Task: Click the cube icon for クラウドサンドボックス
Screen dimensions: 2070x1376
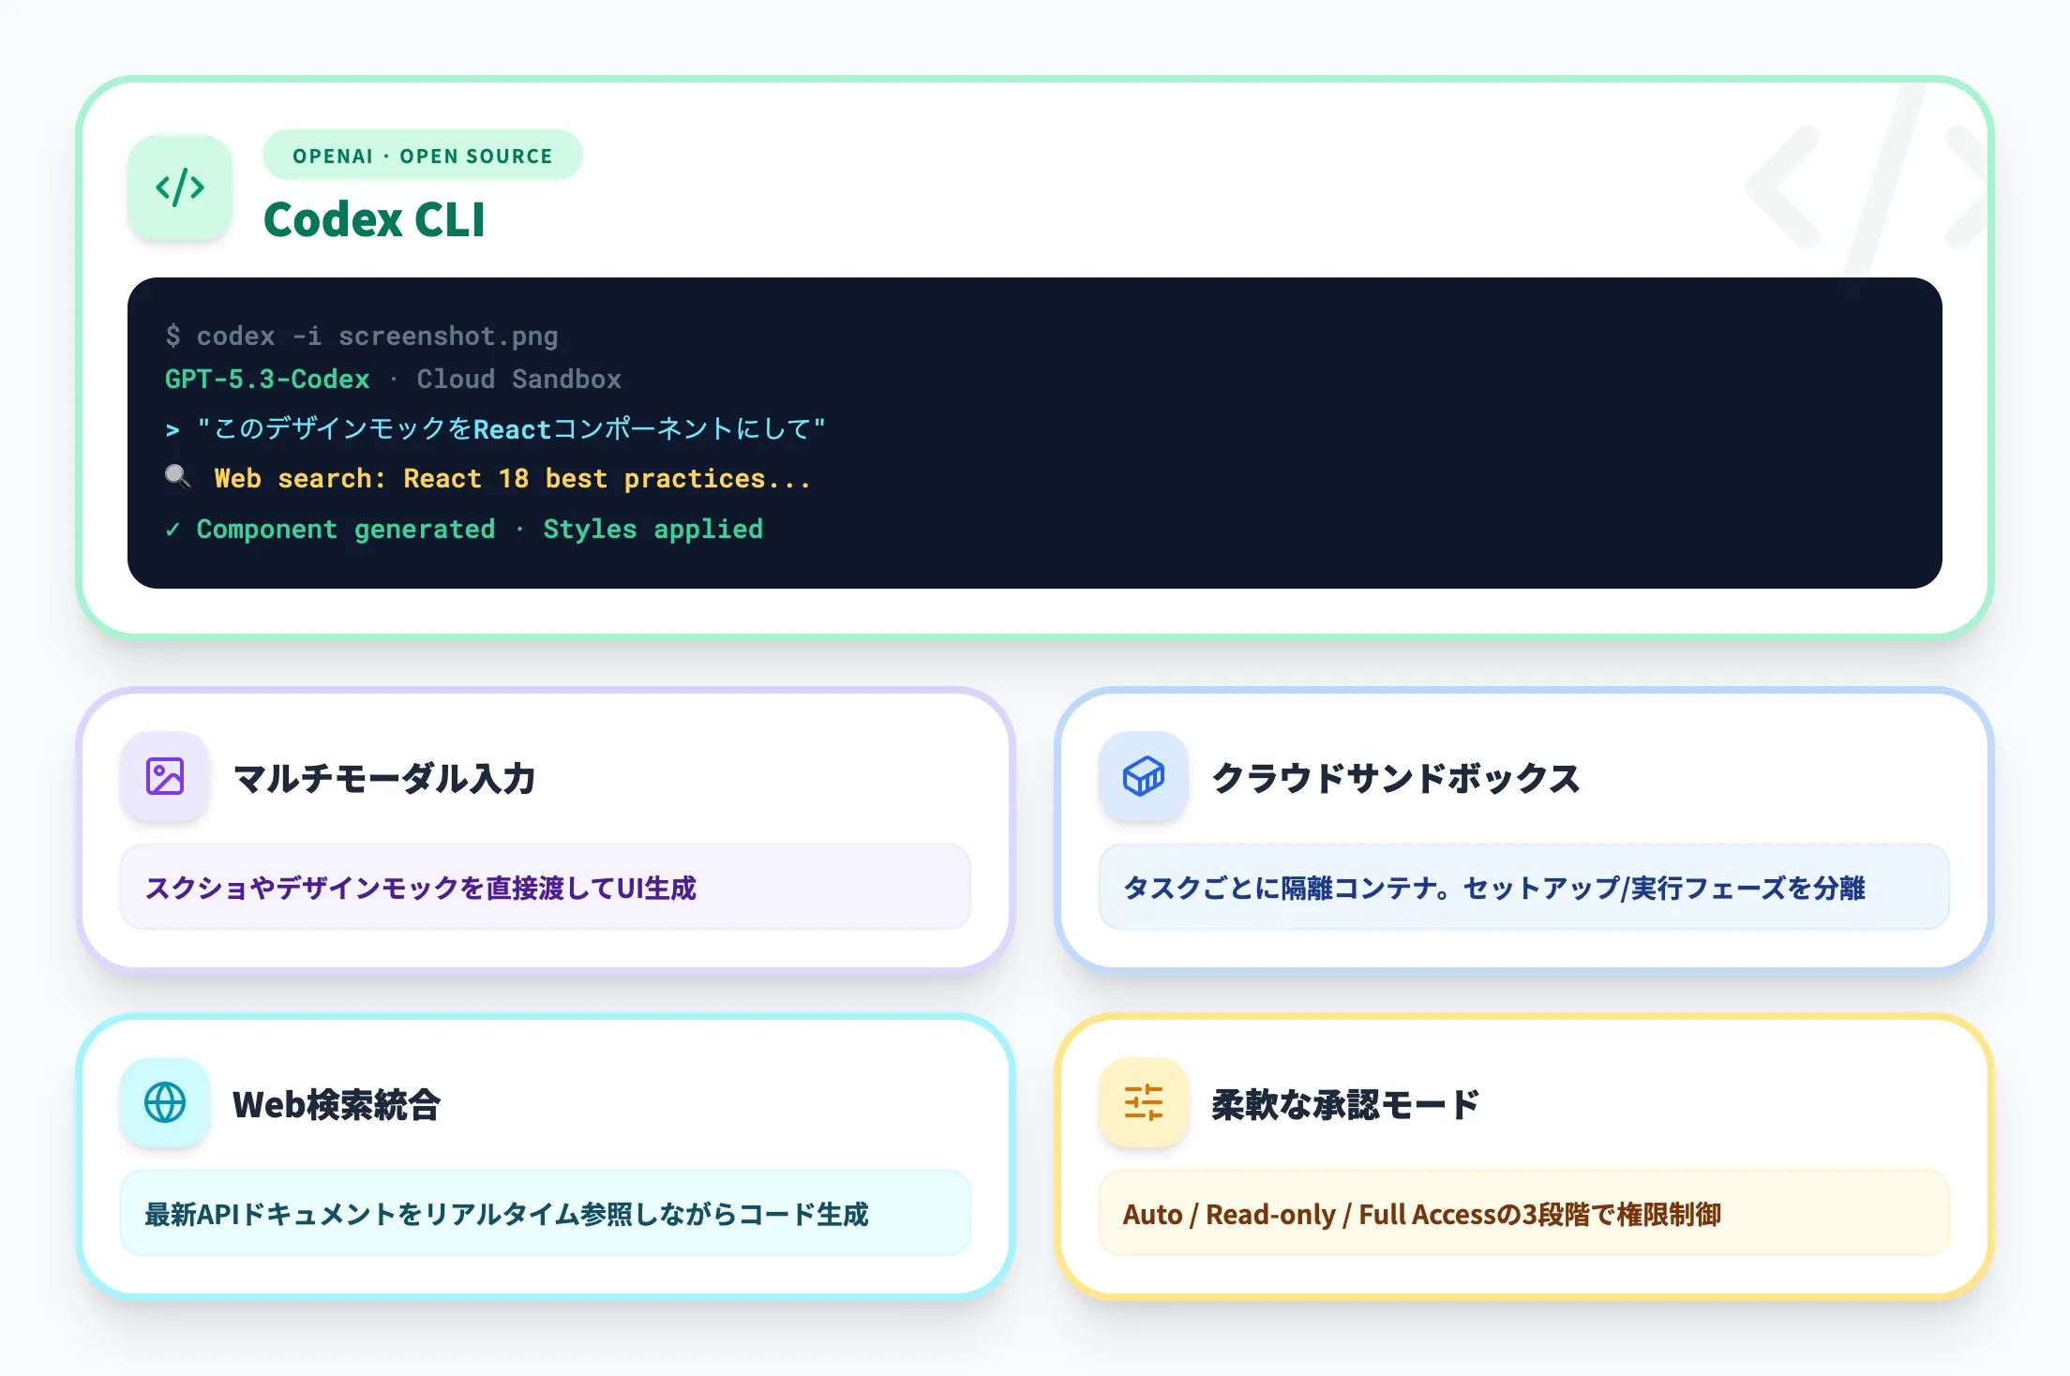Action: (x=1143, y=777)
